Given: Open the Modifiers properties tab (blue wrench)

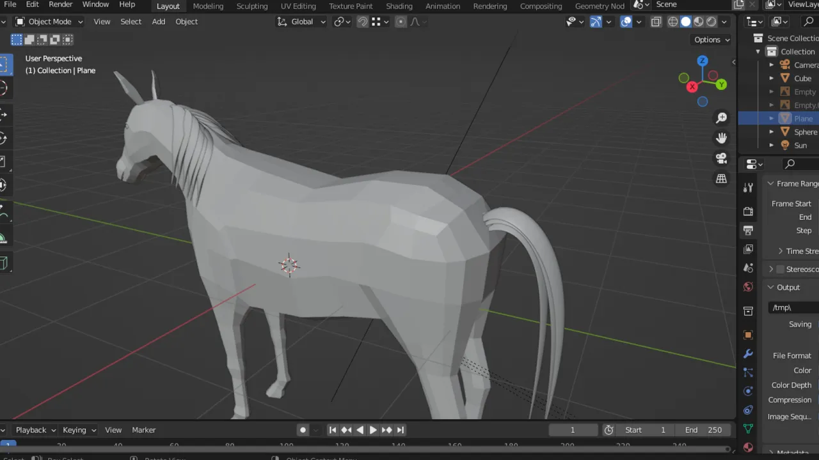Looking at the screenshot, I should pyautogui.click(x=748, y=354).
